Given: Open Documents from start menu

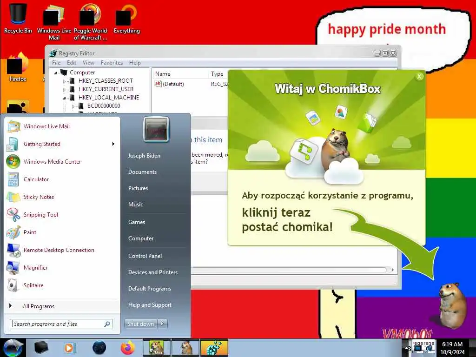Looking at the screenshot, I should [142, 172].
